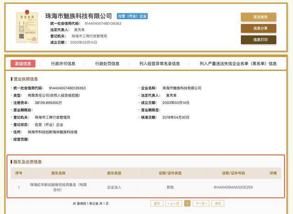This screenshot has height=214, width=293.
Task: Open the 列入严重违法失信企业名单（黑名单）信息 tab
Action: tap(238, 64)
